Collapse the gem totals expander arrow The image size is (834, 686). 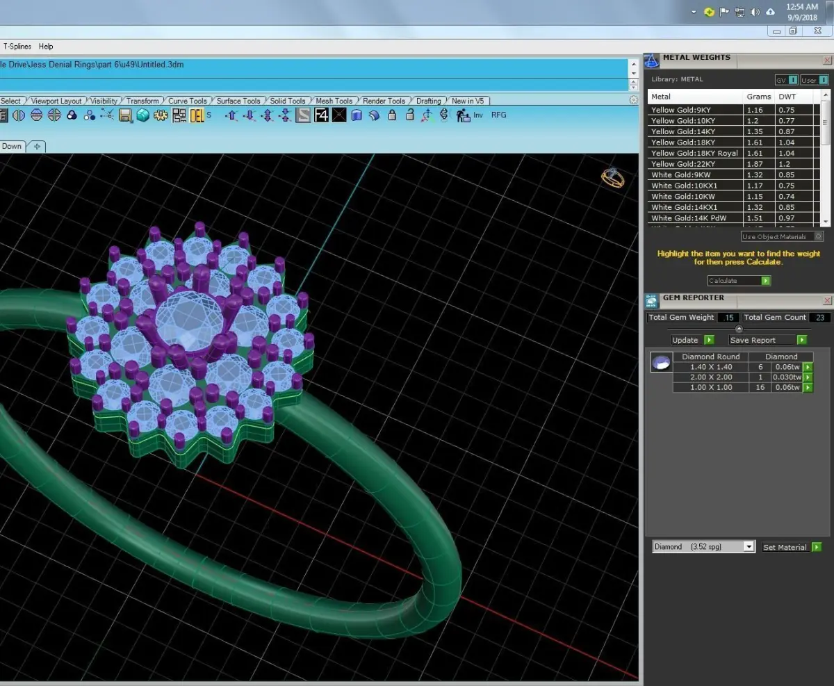pyautogui.click(x=739, y=329)
